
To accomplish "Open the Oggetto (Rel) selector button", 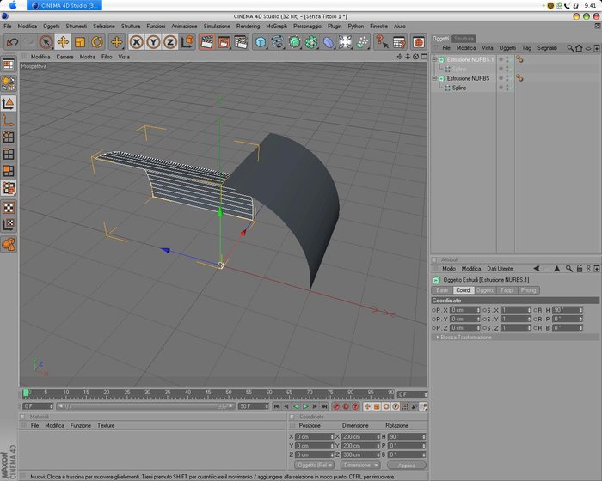I will tap(315, 465).
